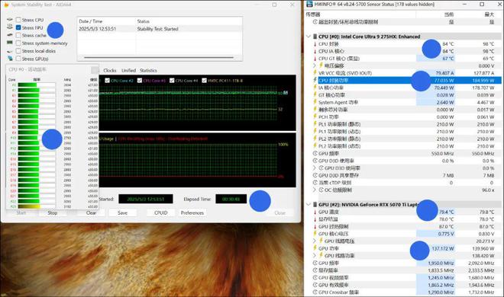Click the chip icon beside Stress CPU
The width and height of the screenshot is (504, 297).
pyautogui.click(x=10, y=20)
